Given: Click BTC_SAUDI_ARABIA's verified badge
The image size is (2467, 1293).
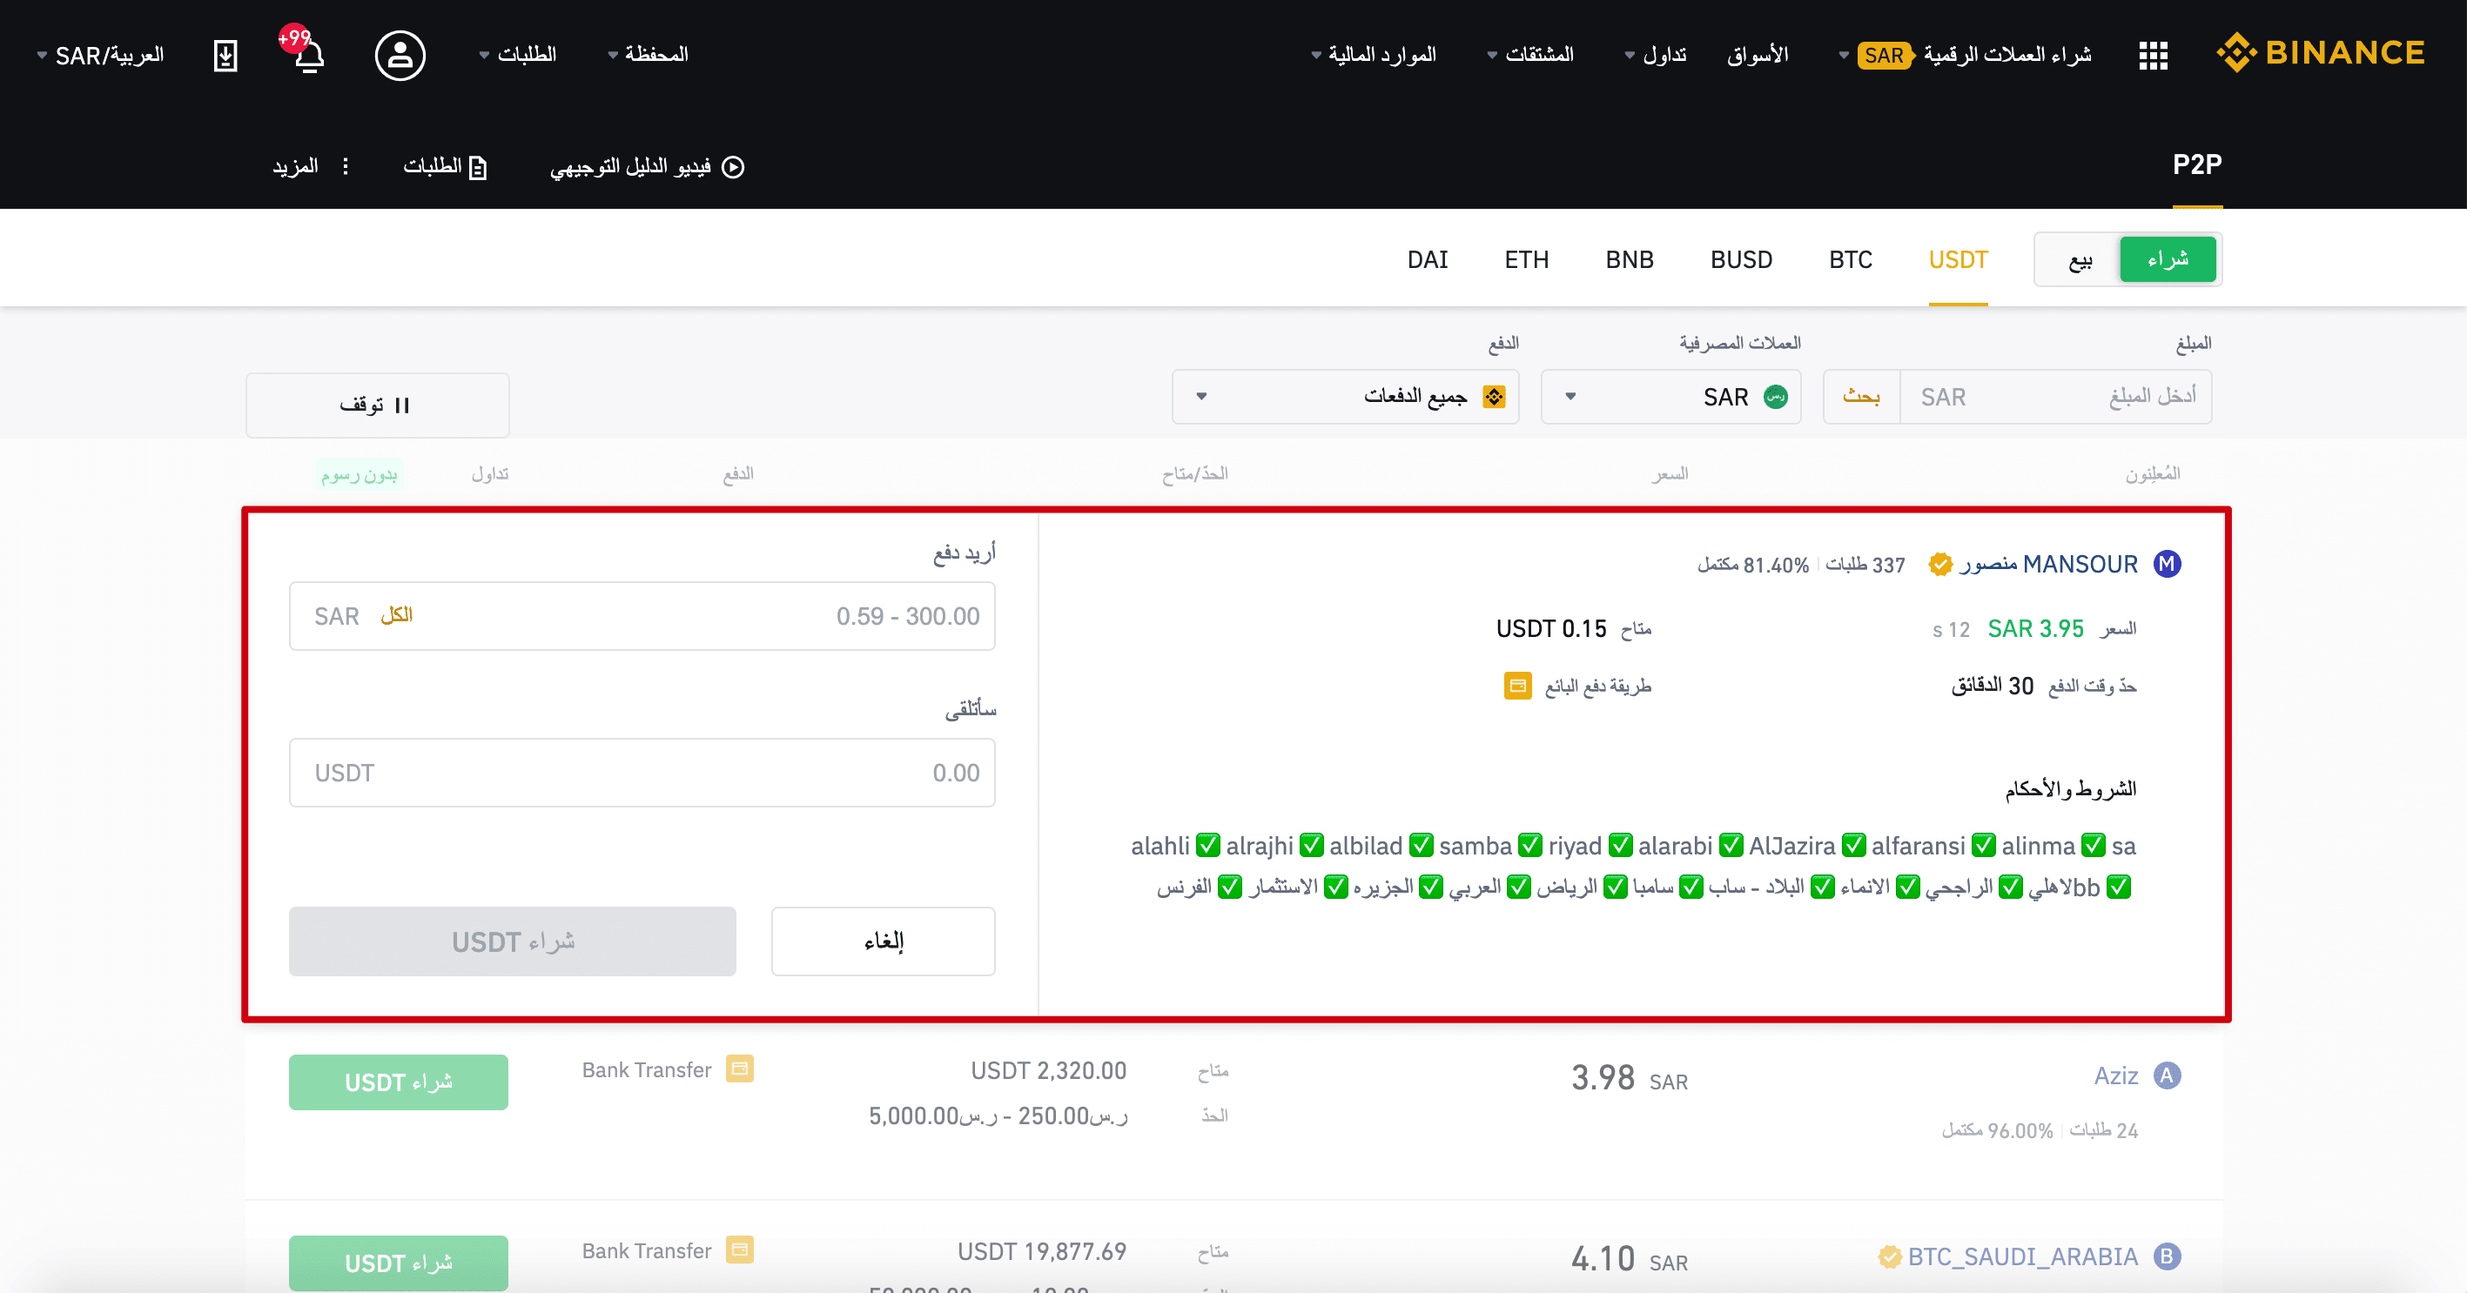Looking at the screenshot, I should coord(1890,1256).
